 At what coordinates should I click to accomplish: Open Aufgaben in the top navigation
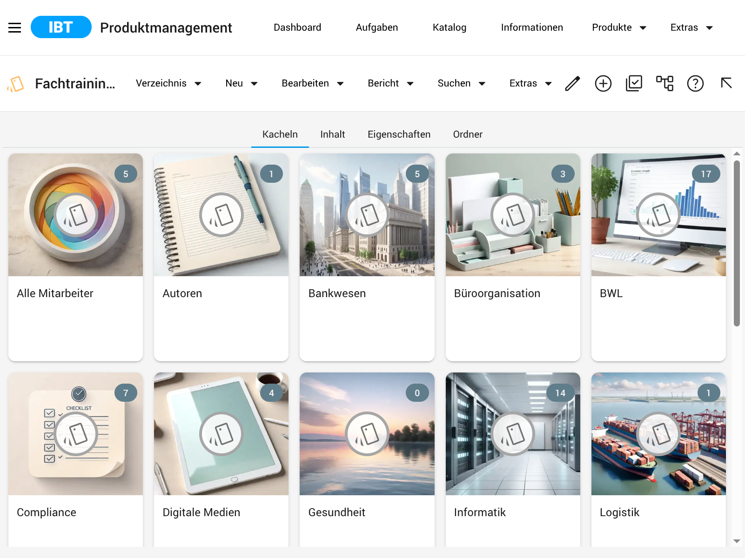(377, 27)
